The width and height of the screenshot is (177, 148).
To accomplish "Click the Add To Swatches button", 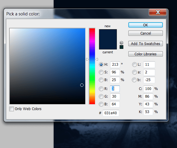I will 145,44.
